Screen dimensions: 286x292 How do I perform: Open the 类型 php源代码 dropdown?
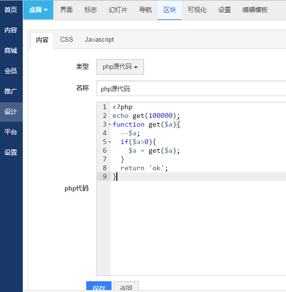(x=120, y=67)
